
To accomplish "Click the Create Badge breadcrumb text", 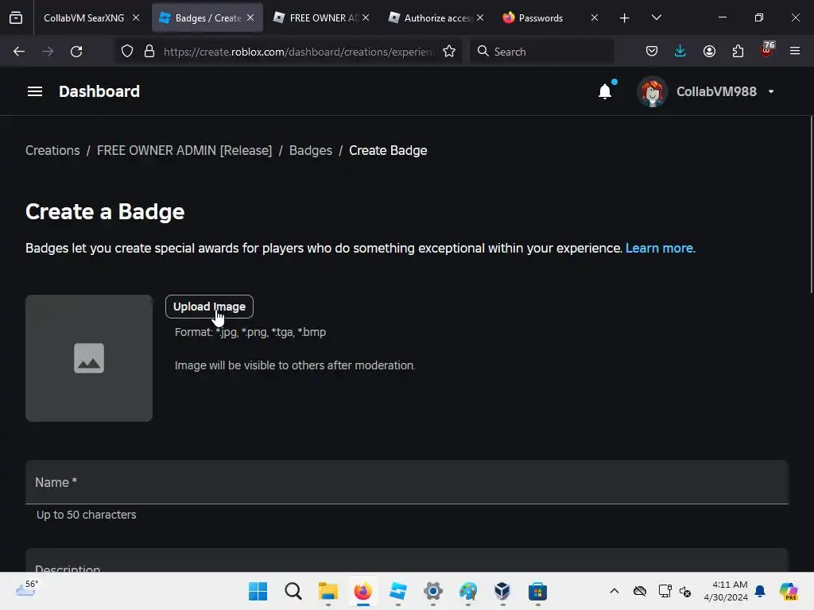I will pos(388,150).
